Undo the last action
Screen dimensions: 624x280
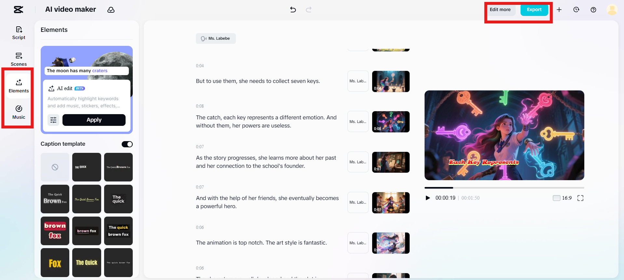pyautogui.click(x=293, y=10)
